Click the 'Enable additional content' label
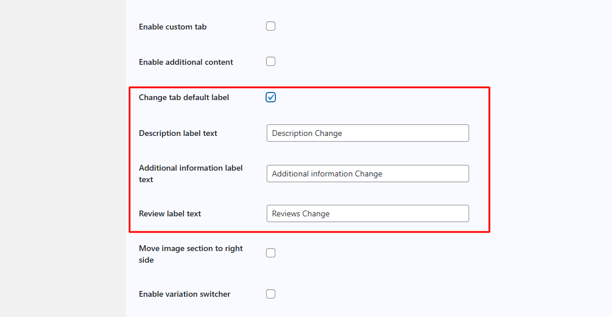Screen dimensions: 612x317 click(186, 62)
